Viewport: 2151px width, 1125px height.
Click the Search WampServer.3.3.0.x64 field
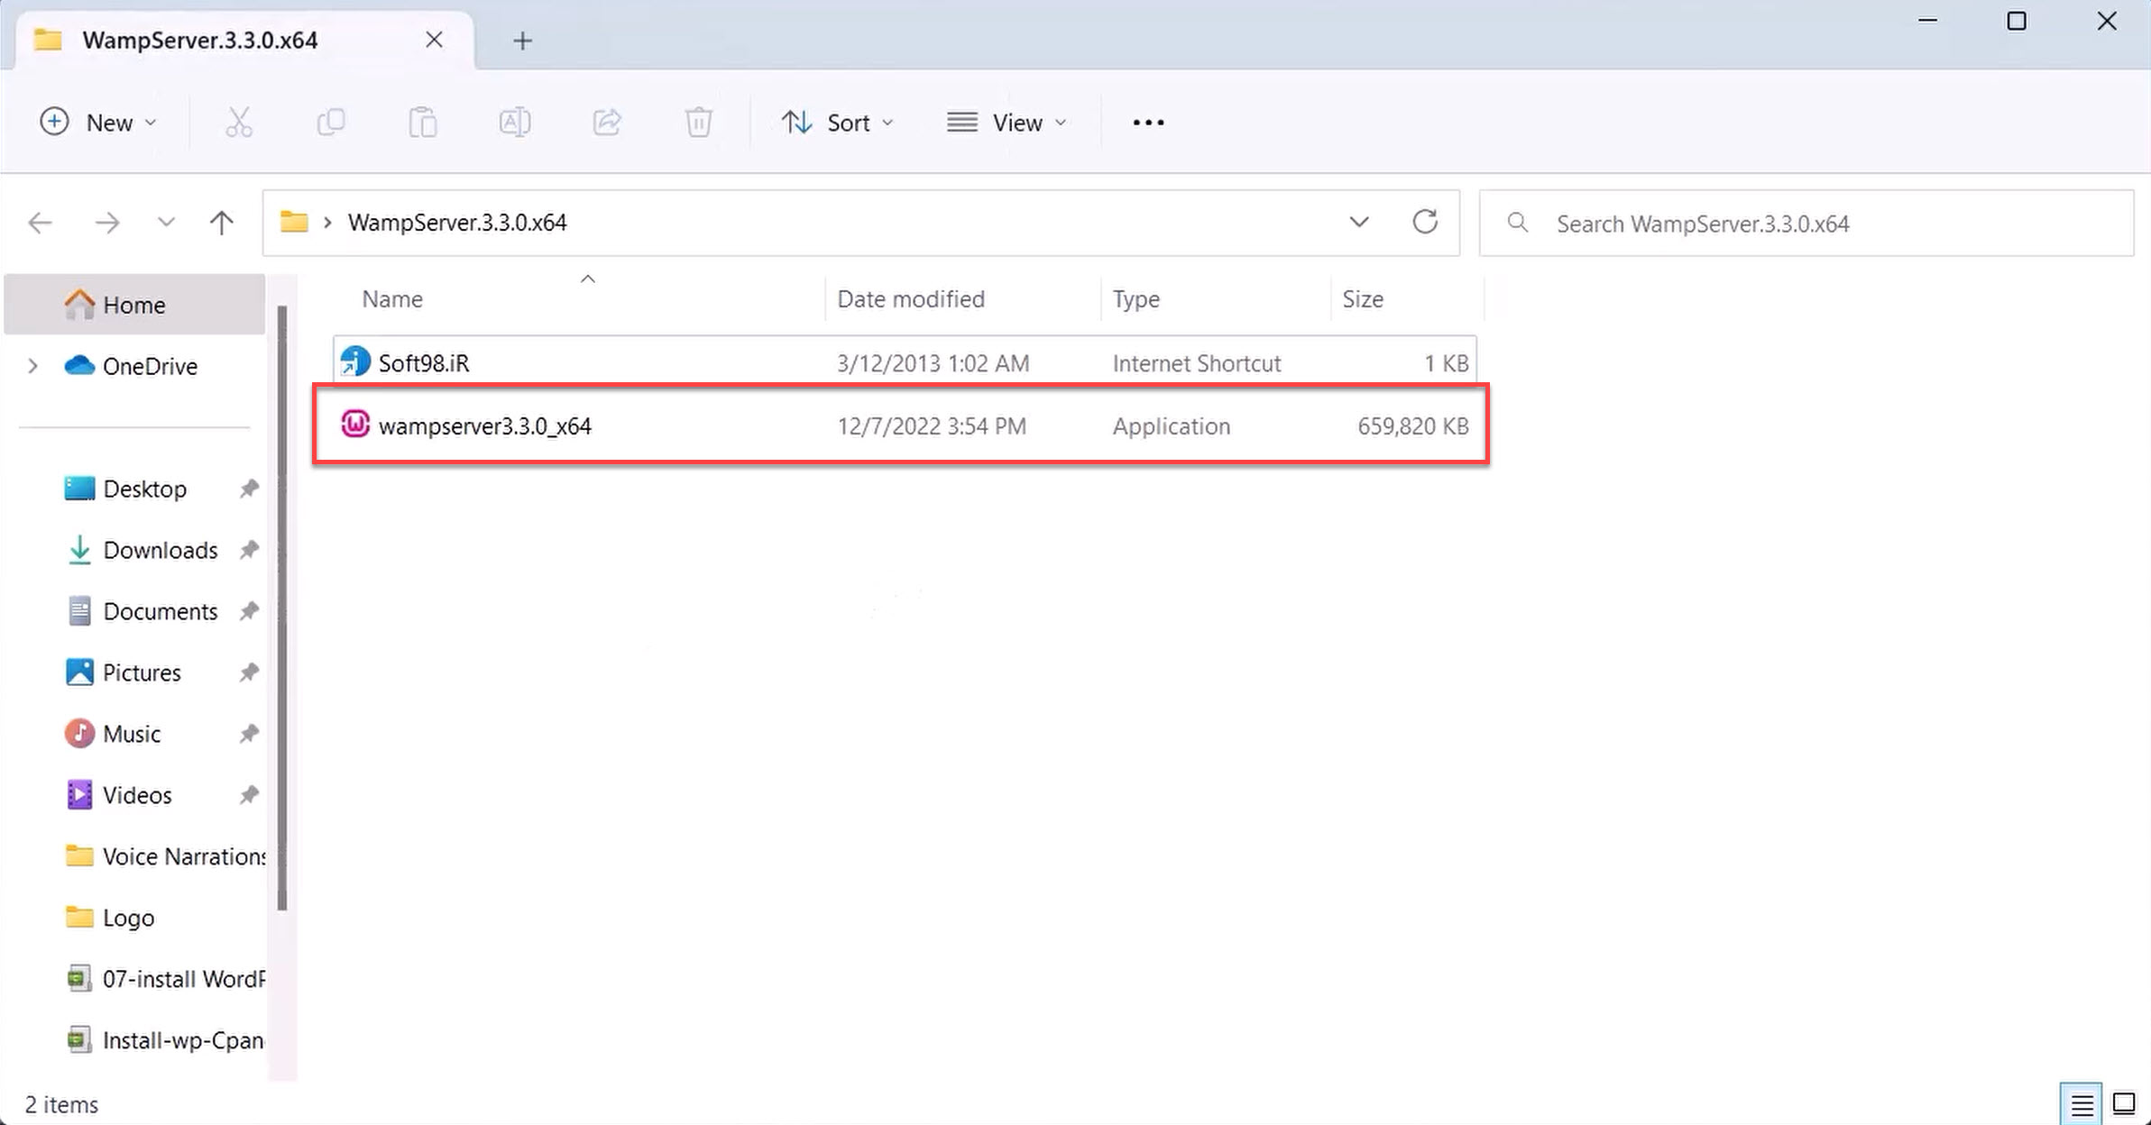[x=1806, y=223]
